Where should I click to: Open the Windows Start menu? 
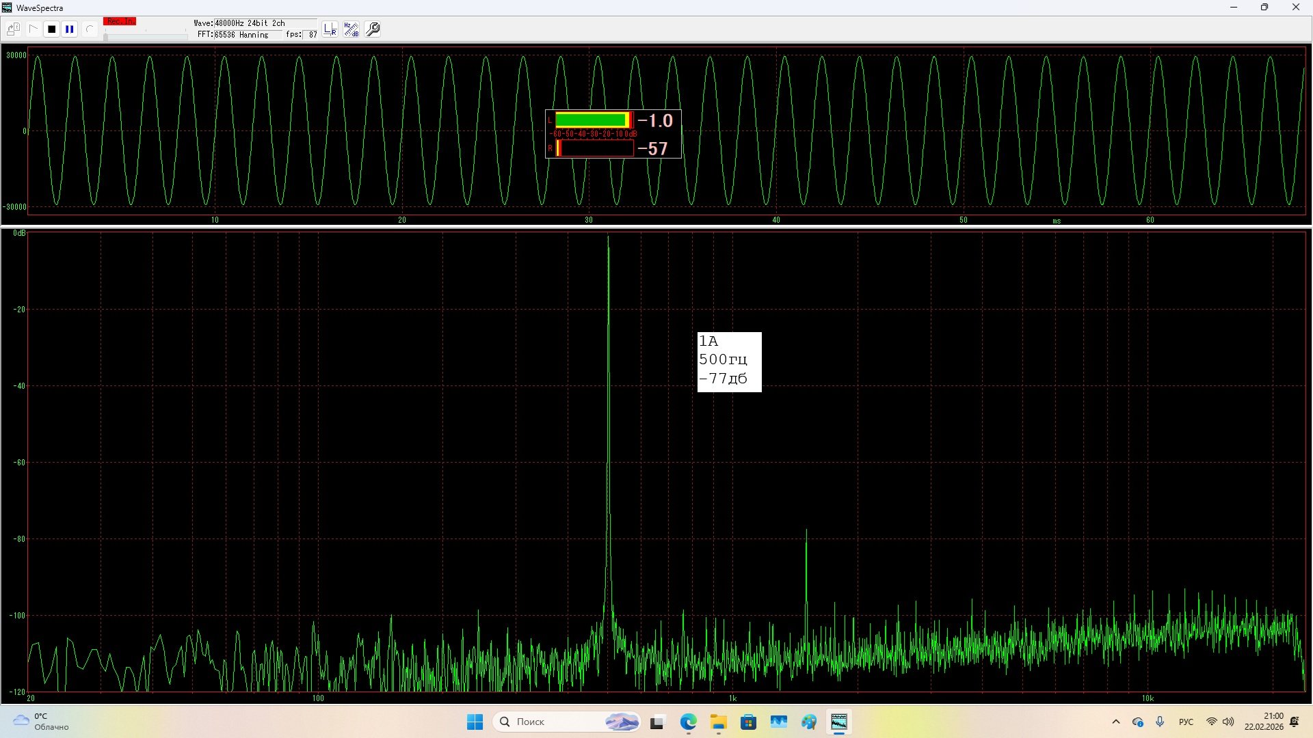[x=475, y=722]
